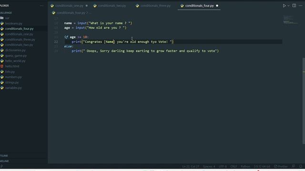Close conditionals_four.py via unsaved dot

(x=217, y=6)
